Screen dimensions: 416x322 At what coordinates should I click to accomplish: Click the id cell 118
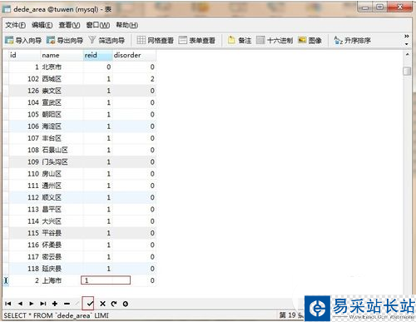(x=24, y=269)
